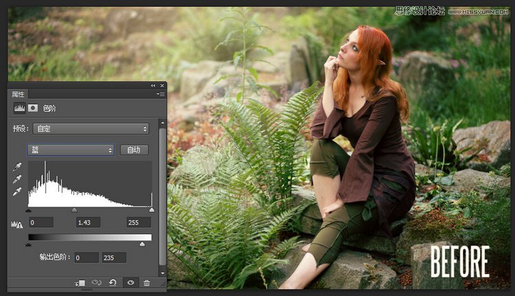Viewport: 515px width, 296px height.
Task: Click the gamma 1.43 input field
Action: [x=89, y=223]
